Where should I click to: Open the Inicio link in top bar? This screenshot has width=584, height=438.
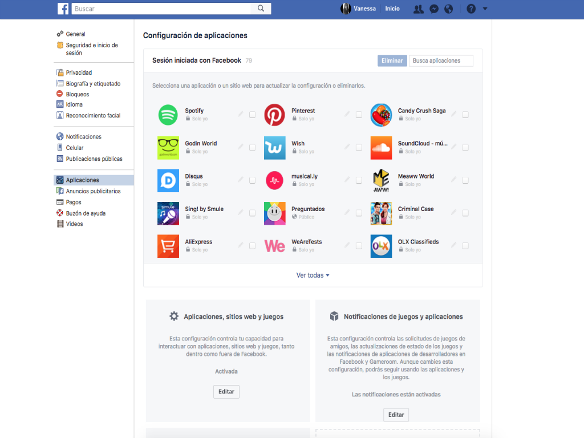pos(392,9)
